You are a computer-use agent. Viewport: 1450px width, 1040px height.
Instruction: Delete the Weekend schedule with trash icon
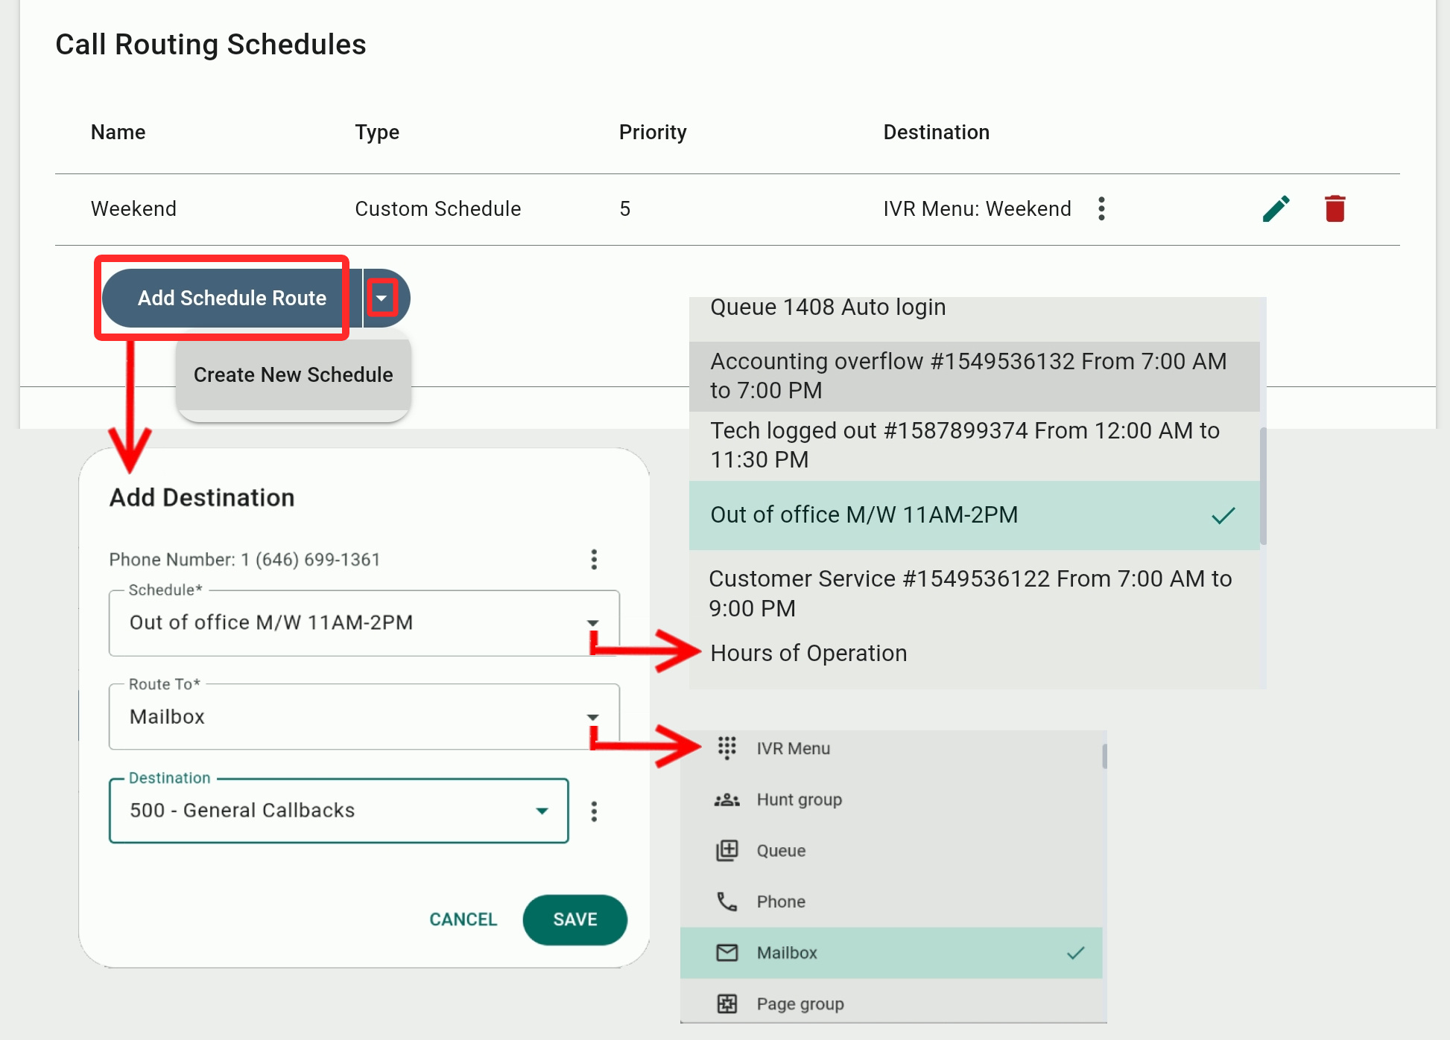coord(1335,209)
